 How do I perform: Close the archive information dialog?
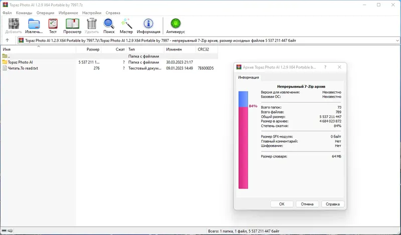tap(339, 67)
